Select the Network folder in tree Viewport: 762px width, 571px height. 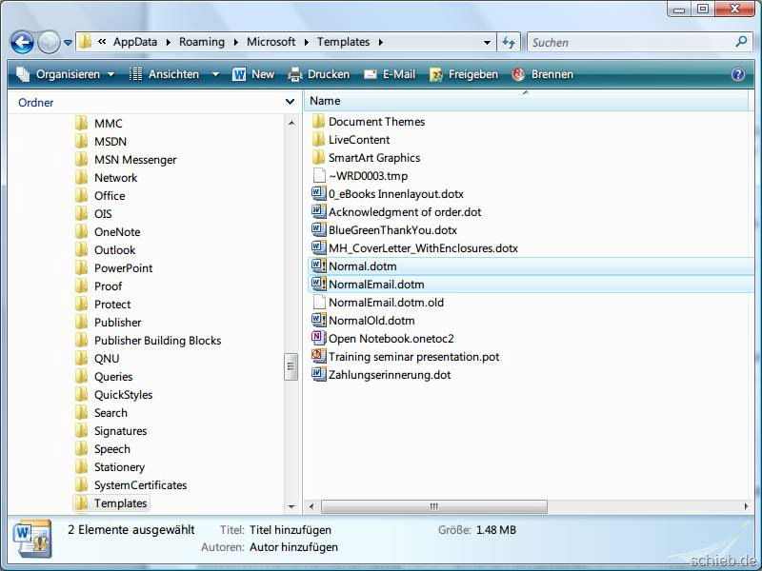[107, 178]
